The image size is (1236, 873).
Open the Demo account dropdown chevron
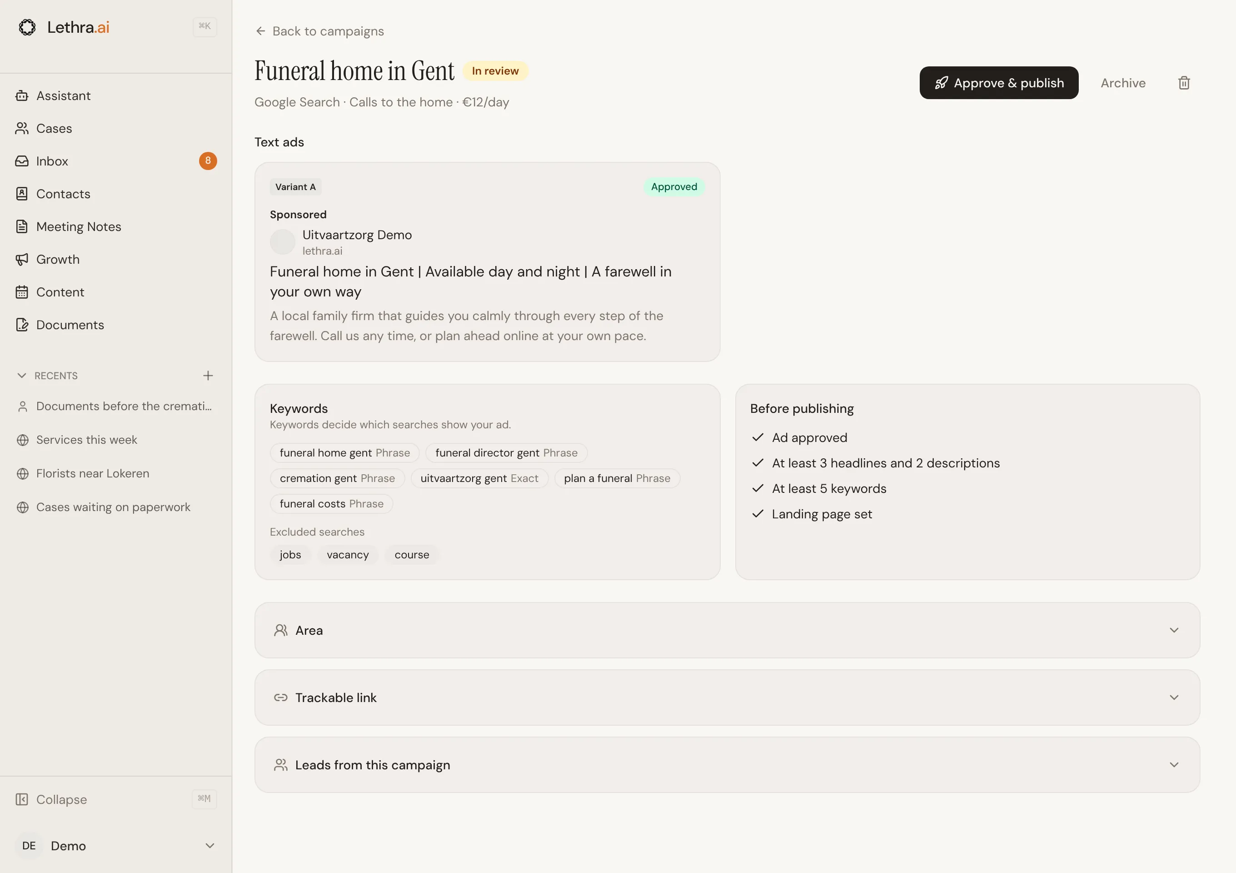(x=210, y=846)
